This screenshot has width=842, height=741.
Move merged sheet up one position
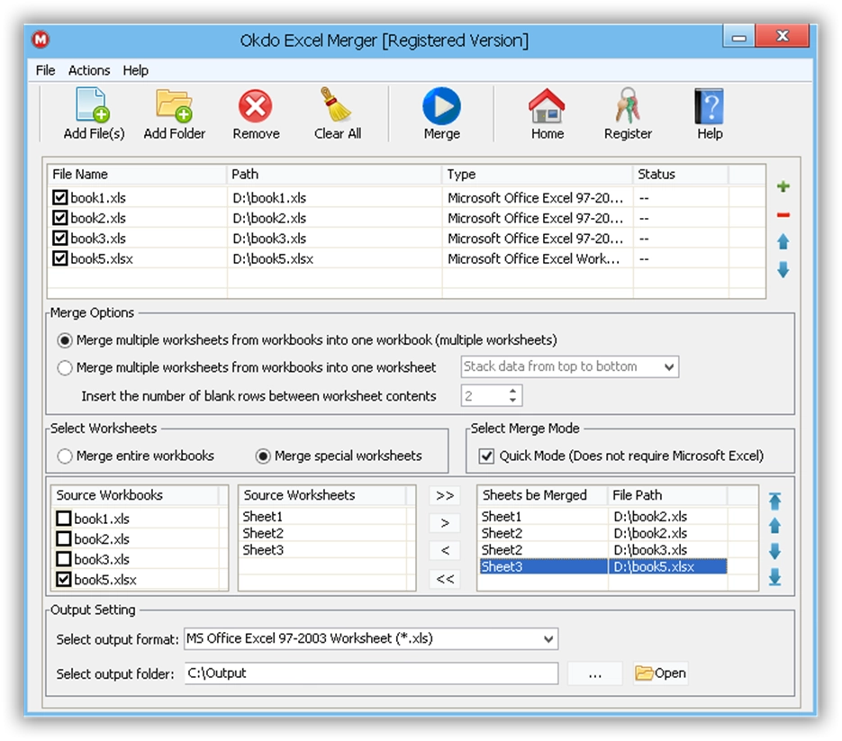point(774,526)
